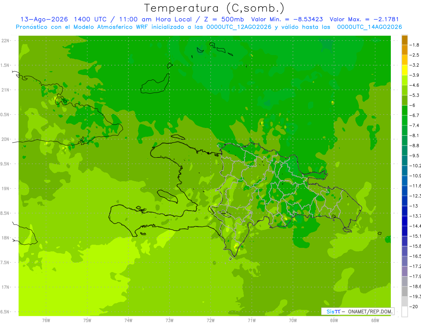Click the -15.1 colorbar value

click(x=415, y=236)
